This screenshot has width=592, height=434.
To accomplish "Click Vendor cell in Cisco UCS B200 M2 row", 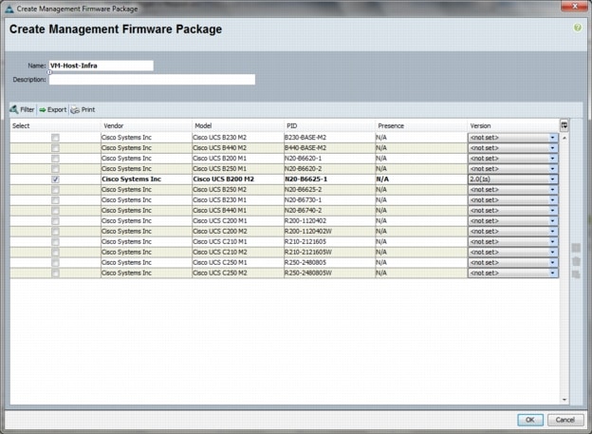I will 146,179.
